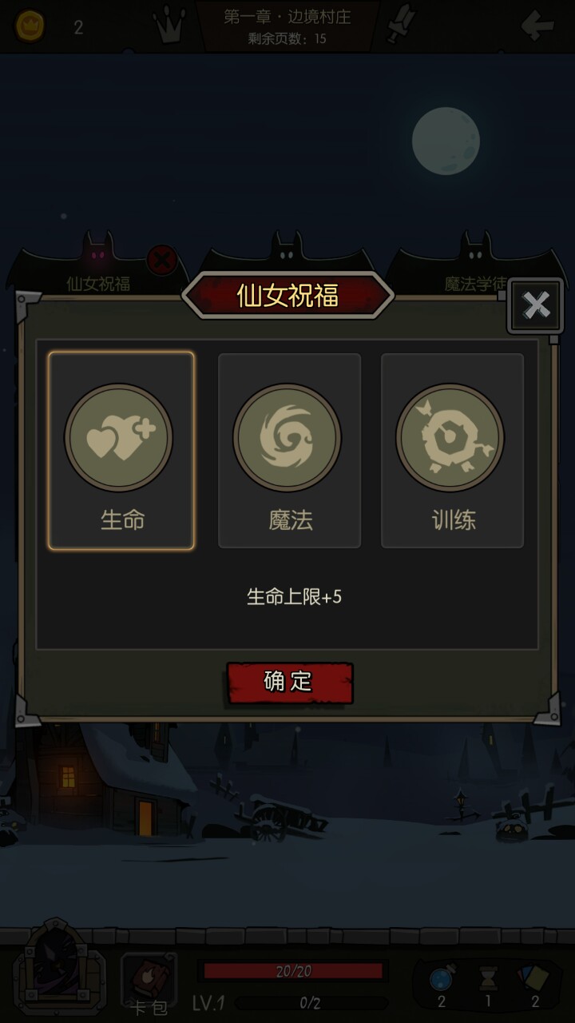The height and width of the screenshot is (1023, 575).
Task: Click the 0/2 experience bar
Action: pos(311,1003)
